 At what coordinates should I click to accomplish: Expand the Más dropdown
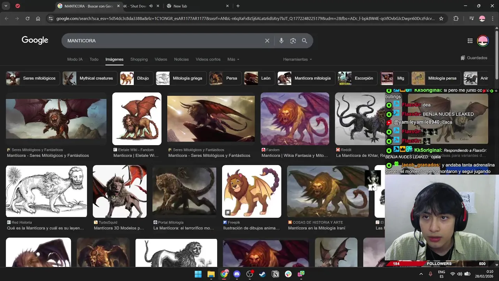tap(233, 59)
